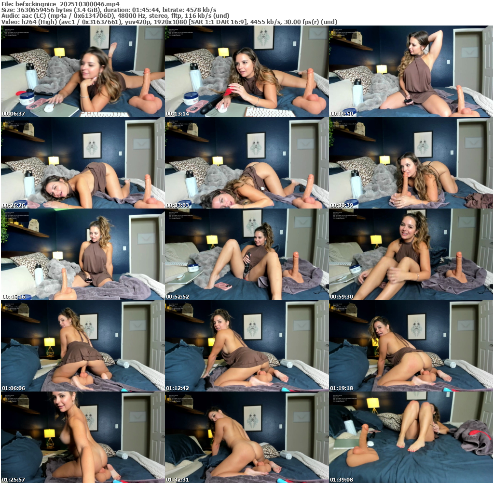Open the thumbnail stamped 01:12:42
494x483 pixels.
247,346
